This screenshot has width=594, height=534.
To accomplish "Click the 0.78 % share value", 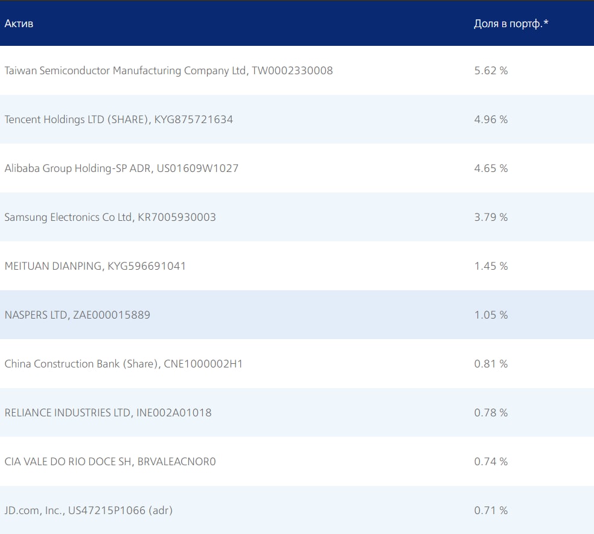I will [x=491, y=413].
